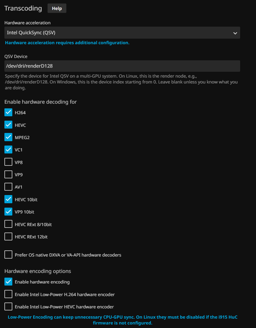Viewport: 256px width, 328px height.
Task: Disable MPEG2 hardware decoding
Action: [9, 137]
